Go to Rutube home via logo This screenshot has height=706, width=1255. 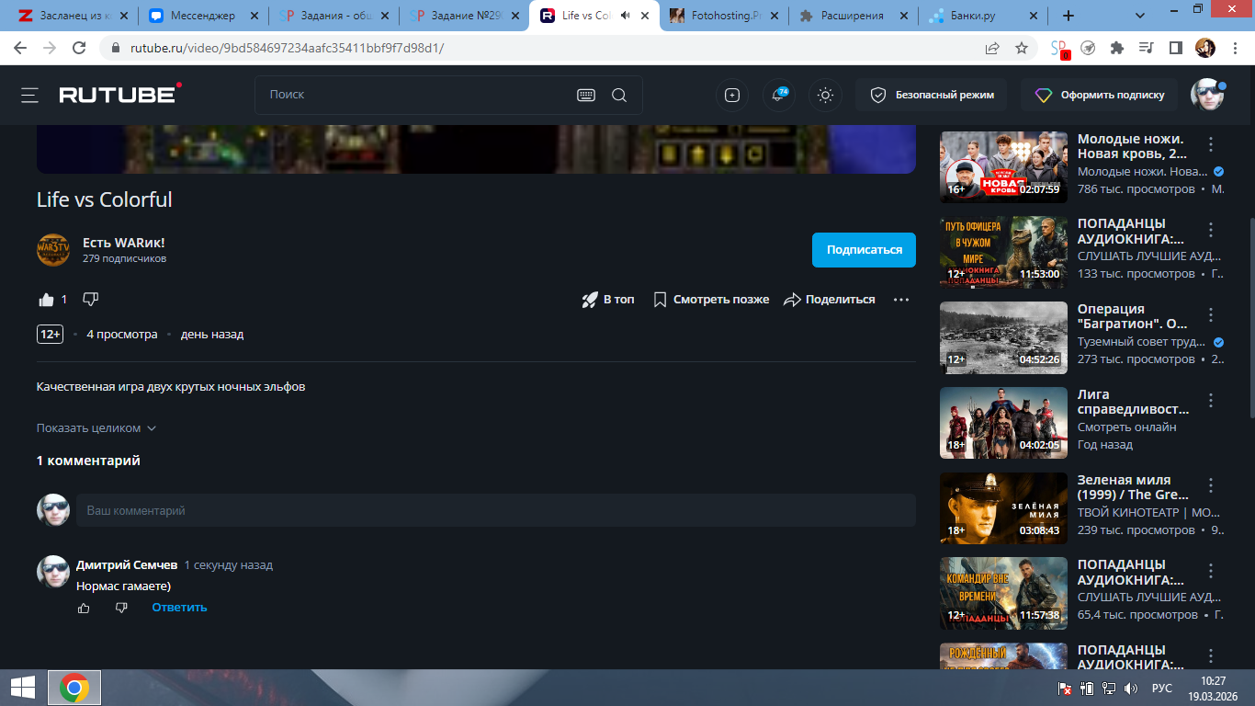tap(120, 94)
